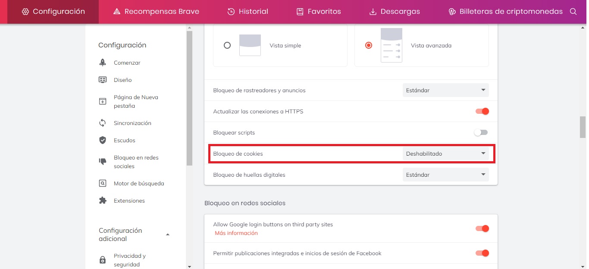Image resolution: width=589 pixels, height=269 pixels.
Task: Disable Facebook embedded posts and logins switch
Action: tap(482, 253)
